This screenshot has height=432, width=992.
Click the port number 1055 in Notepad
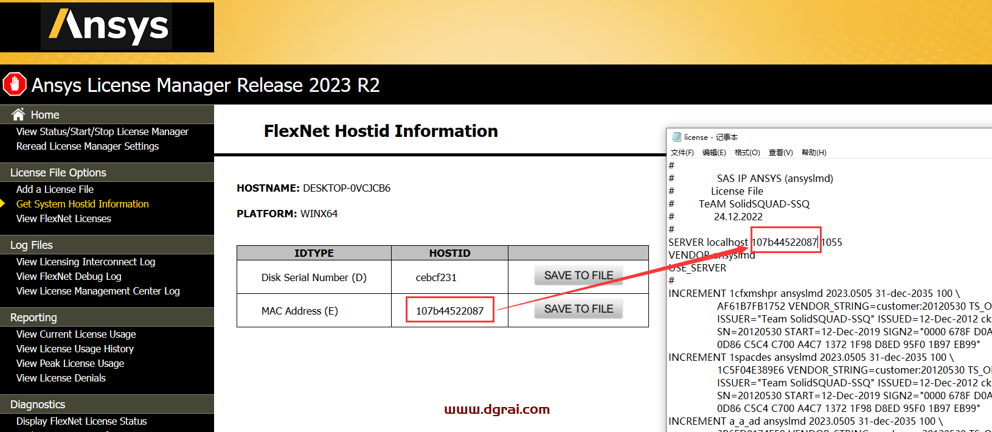pyautogui.click(x=831, y=242)
